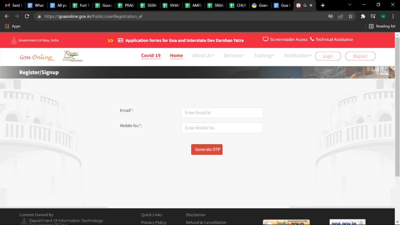Switch to the Gmail Sent tab
The width and height of the screenshot is (400, 225).
pyautogui.click(x=13, y=5)
